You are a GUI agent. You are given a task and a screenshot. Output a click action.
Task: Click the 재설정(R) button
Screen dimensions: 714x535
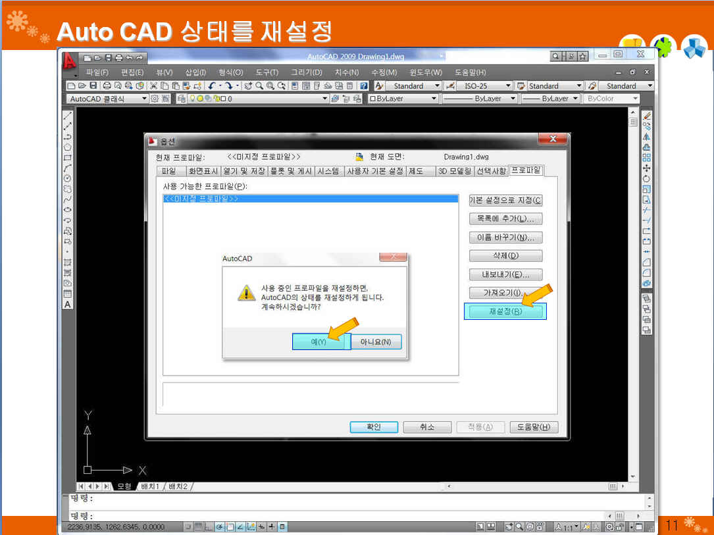pyautogui.click(x=505, y=311)
